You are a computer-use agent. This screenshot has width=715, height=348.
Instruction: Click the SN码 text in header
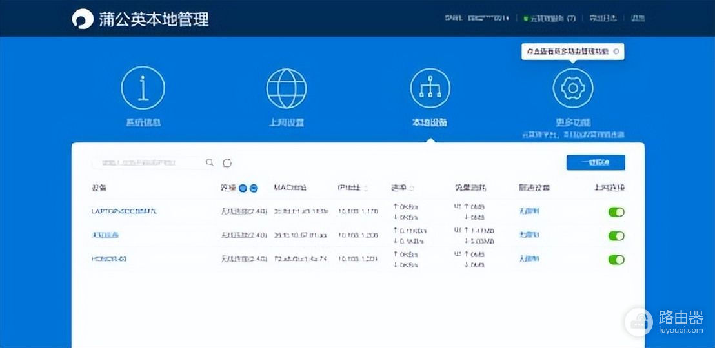(x=477, y=18)
